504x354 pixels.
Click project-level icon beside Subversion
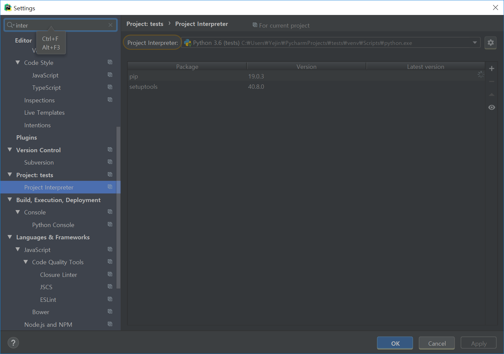pos(110,162)
